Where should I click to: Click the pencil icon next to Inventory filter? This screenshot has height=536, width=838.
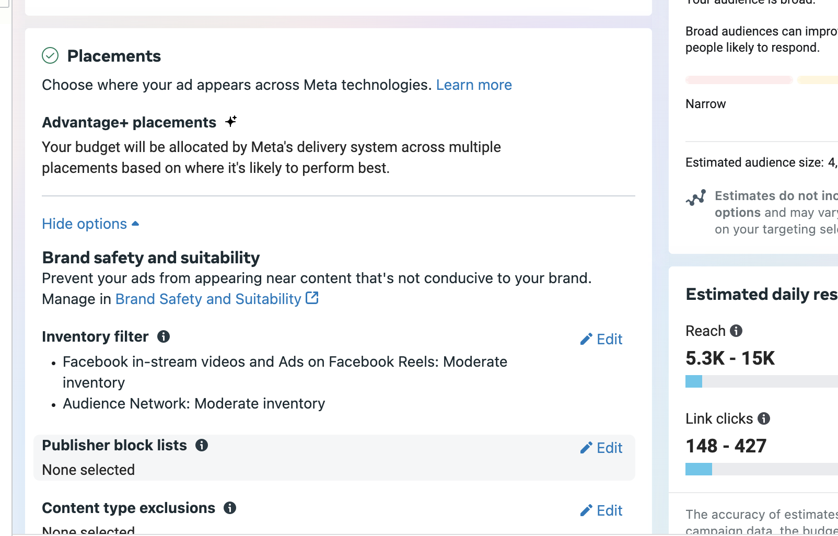[x=586, y=339]
